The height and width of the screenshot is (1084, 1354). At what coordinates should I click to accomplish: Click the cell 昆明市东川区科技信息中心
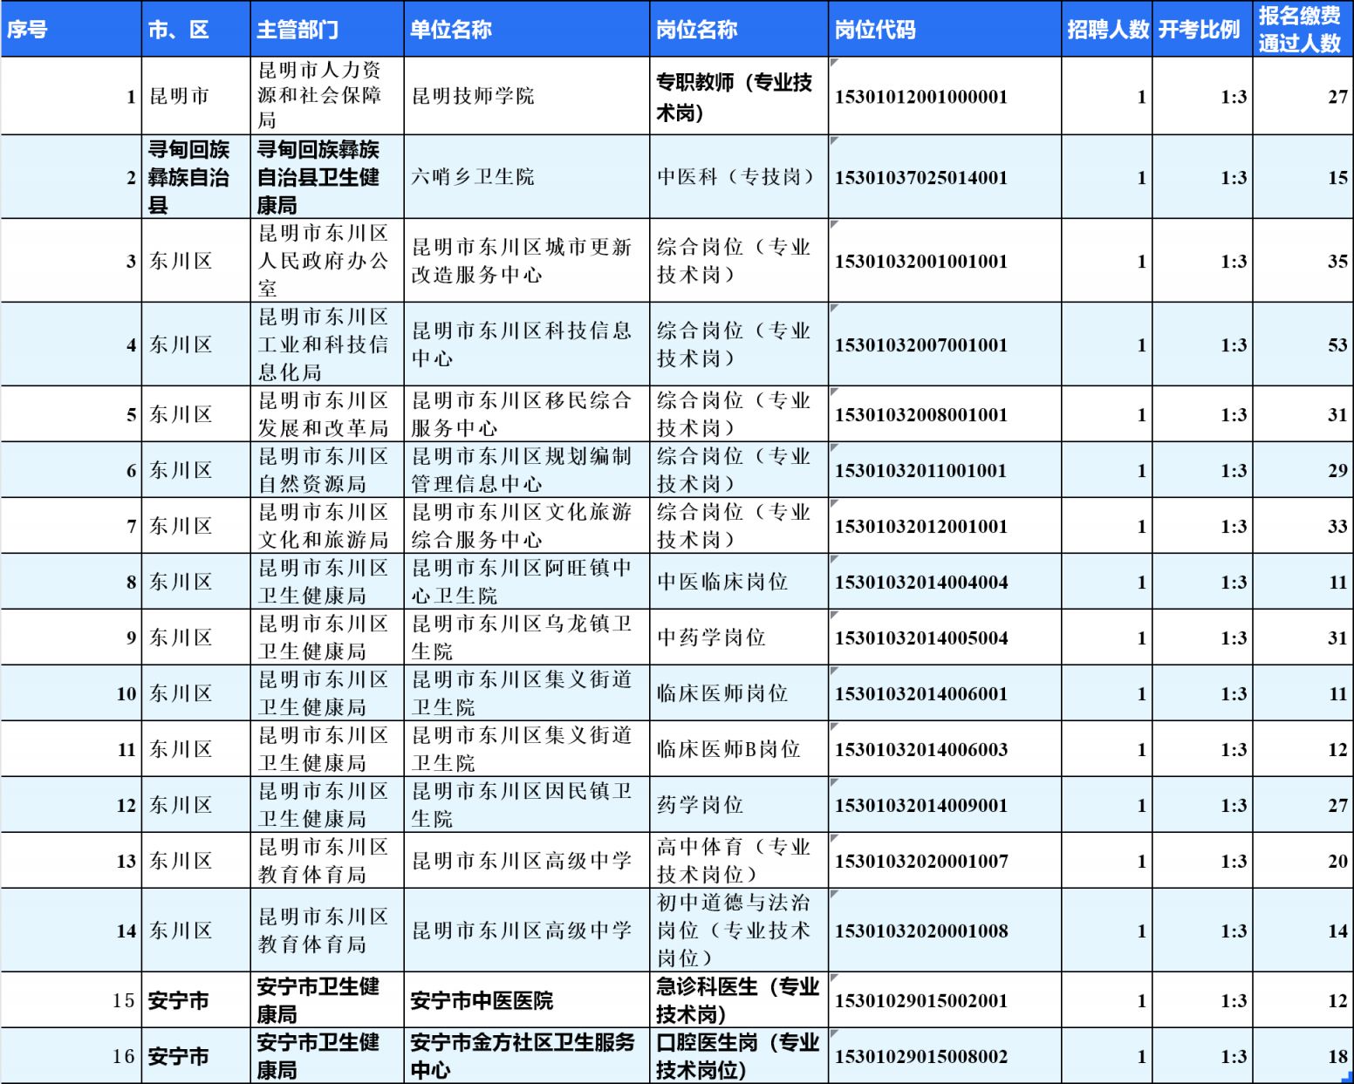527,344
